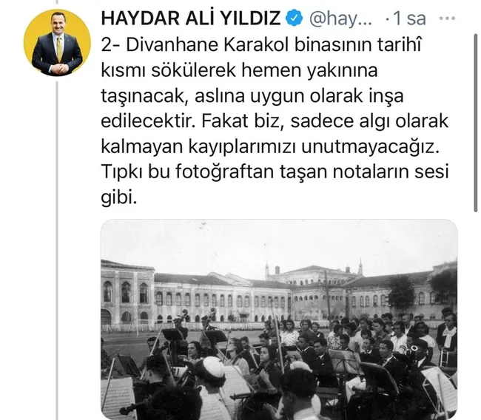Click the last text line reading 'gibi.'

point(118,197)
